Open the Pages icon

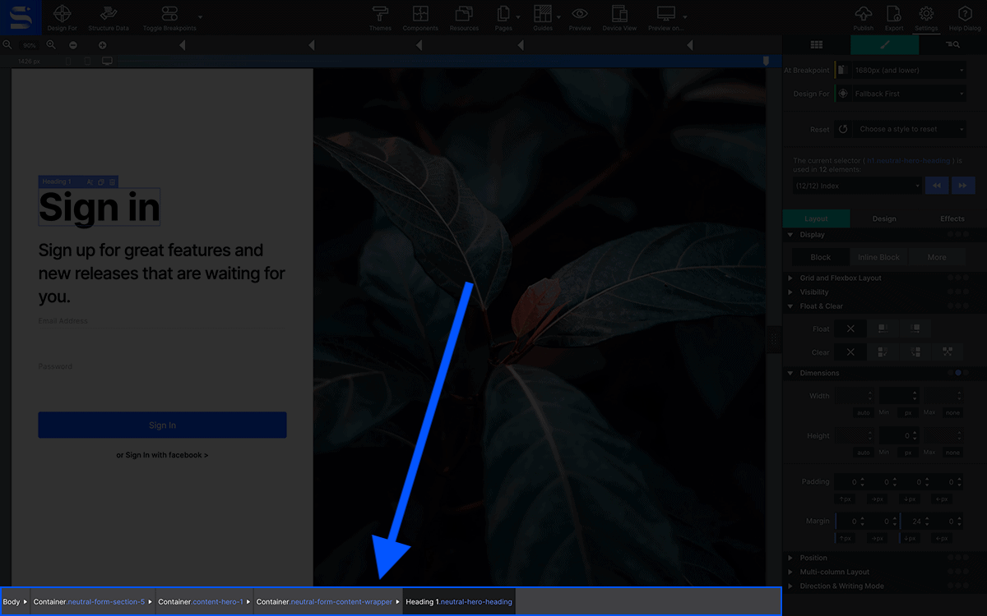503,14
